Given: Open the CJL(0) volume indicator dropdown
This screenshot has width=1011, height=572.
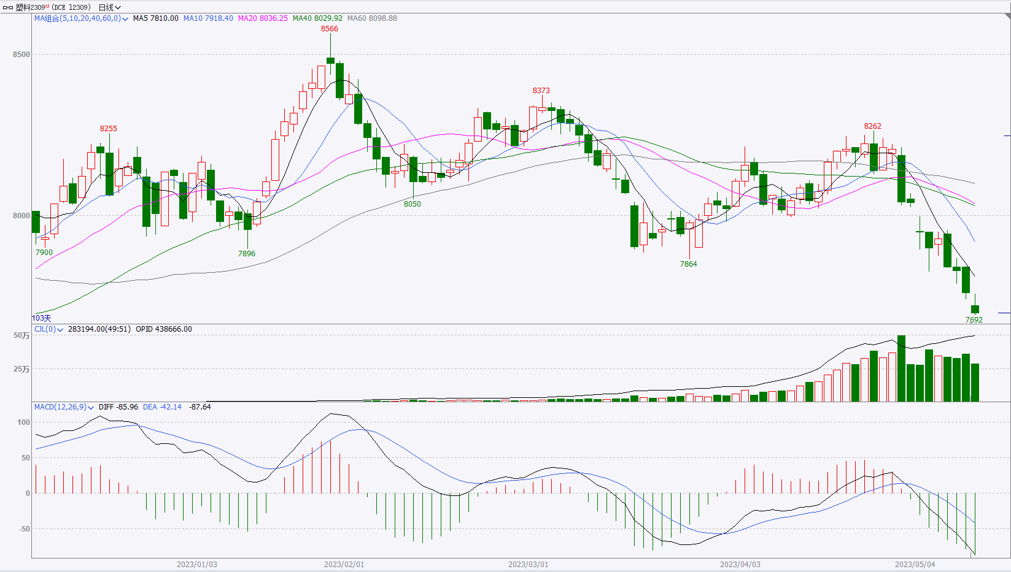Looking at the screenshot, I should (x=60, y=330).
